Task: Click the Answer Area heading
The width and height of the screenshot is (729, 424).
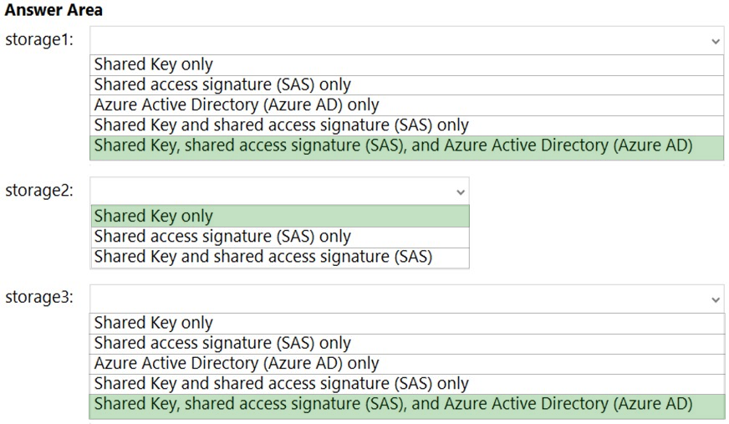Action: 54,10
